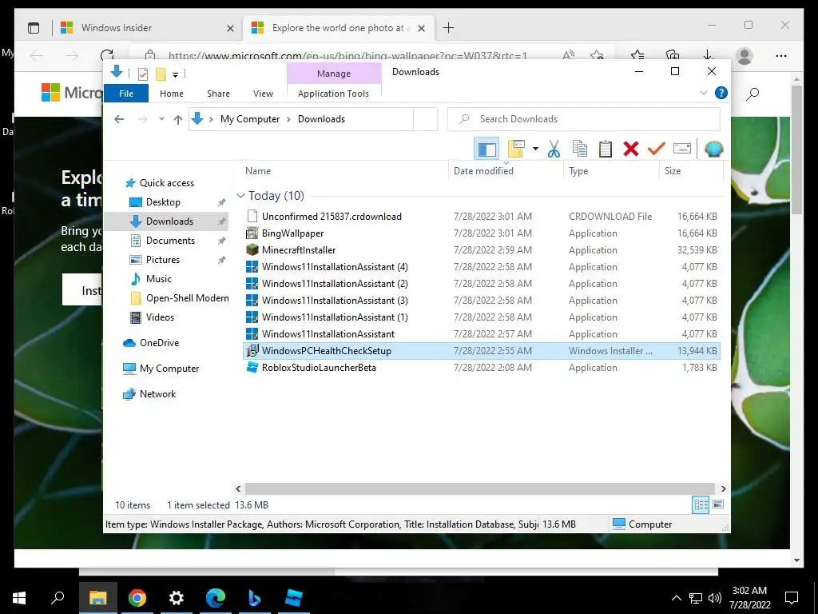The height and width of the screenshot is (614, 818).
Task: Click the horizontal scrollbar in file list
Action: (480, 488)
